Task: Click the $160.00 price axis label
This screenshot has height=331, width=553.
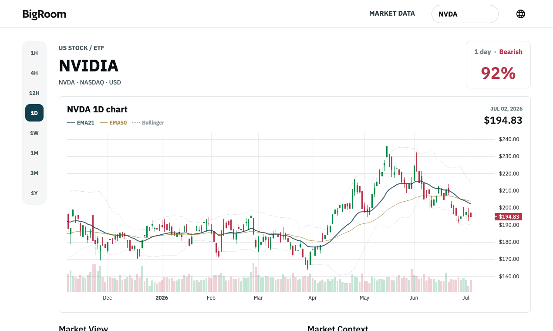Action: 509,276
